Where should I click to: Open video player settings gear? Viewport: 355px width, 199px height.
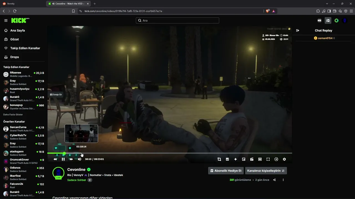284,159
